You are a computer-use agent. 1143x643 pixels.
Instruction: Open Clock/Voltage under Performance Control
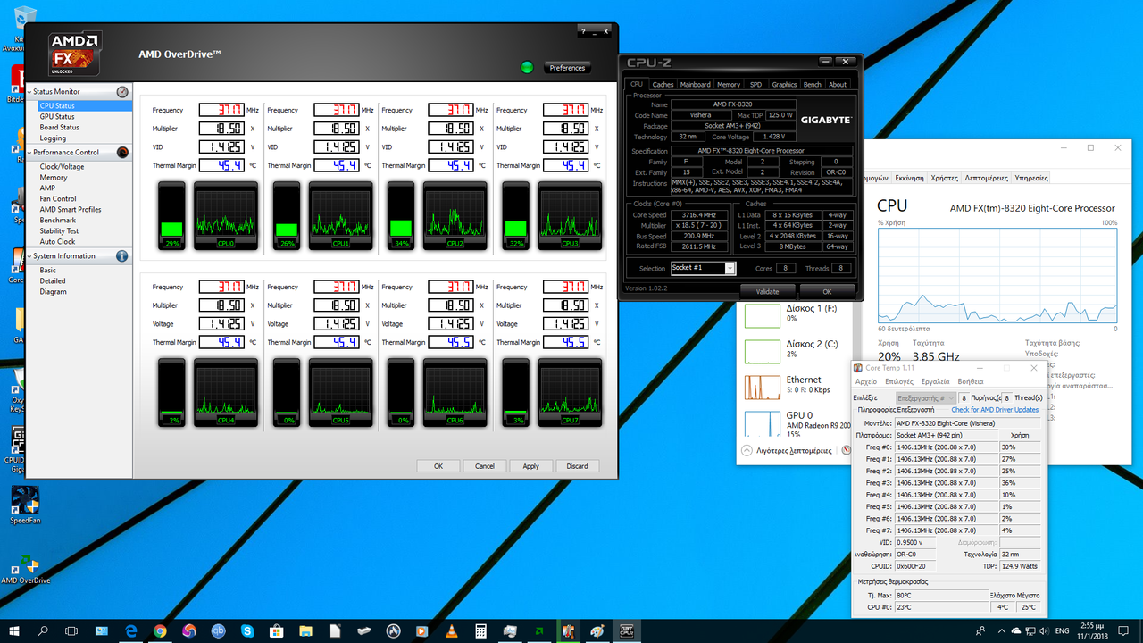point(63,167)
